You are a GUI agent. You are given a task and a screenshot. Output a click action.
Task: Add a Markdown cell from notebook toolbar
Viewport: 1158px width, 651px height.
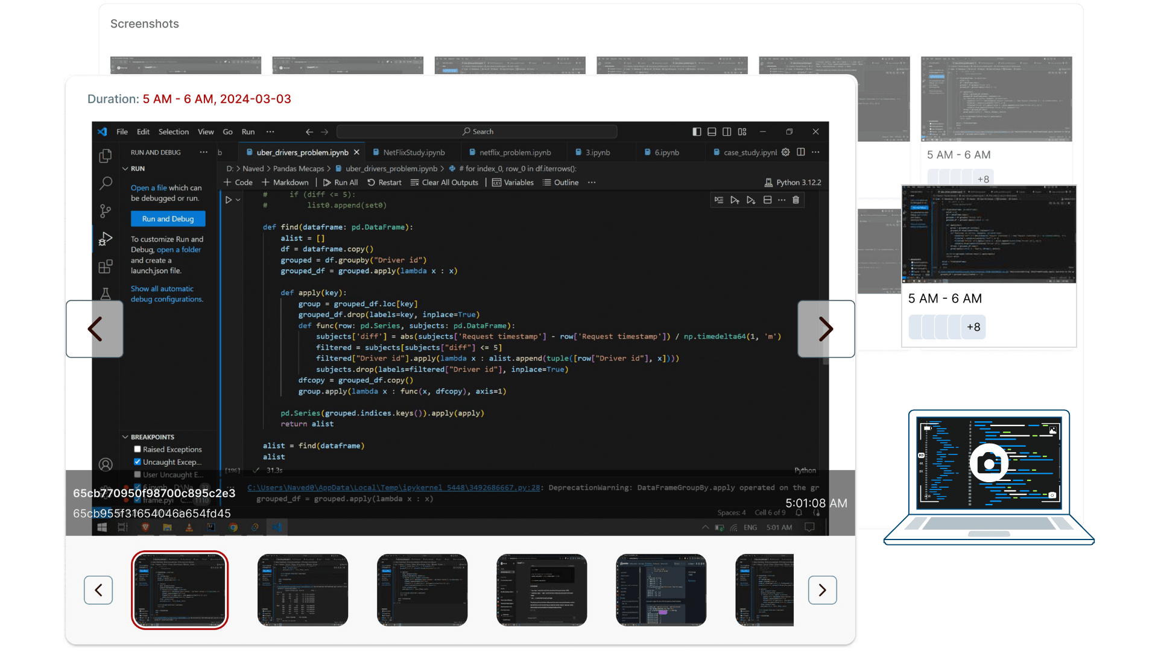285,183
